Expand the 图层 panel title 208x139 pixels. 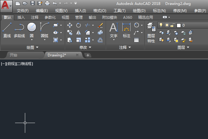pos(183,47)
